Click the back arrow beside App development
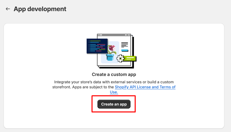 pos(8,9)
